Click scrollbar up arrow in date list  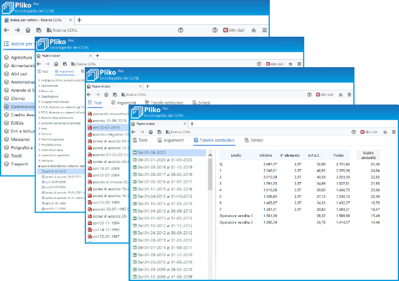[x=210, y=155]
